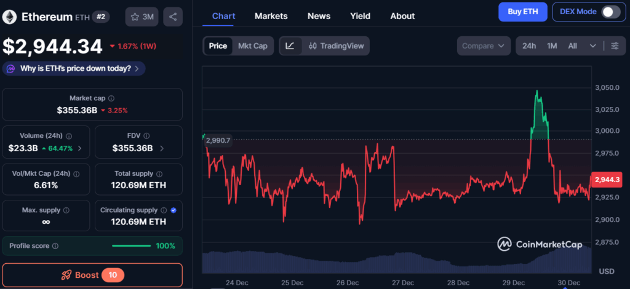Select the Mkt Cap chart toggle
Image resolution: width=630 pixels, height=289 pixels.
tap(252, 46)
